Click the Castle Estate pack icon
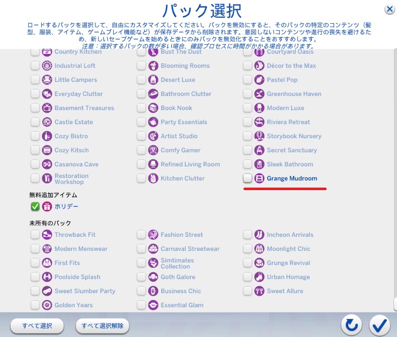Screen dimensions: 397x337 (47, 122)
